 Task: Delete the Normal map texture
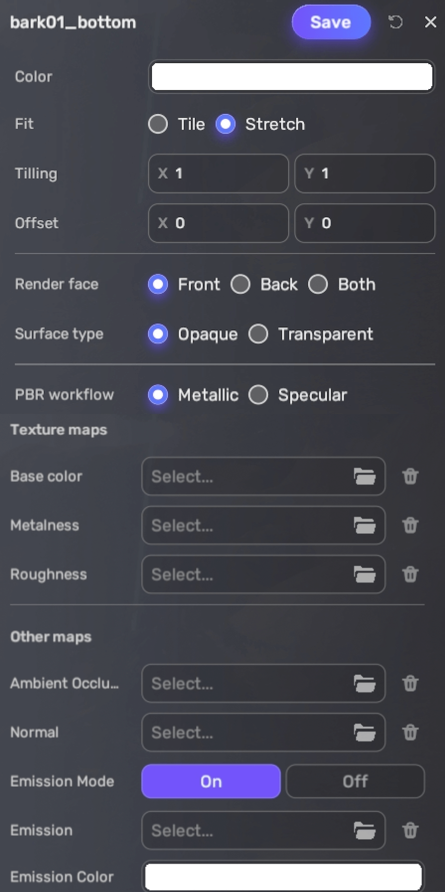coord(410,732)
